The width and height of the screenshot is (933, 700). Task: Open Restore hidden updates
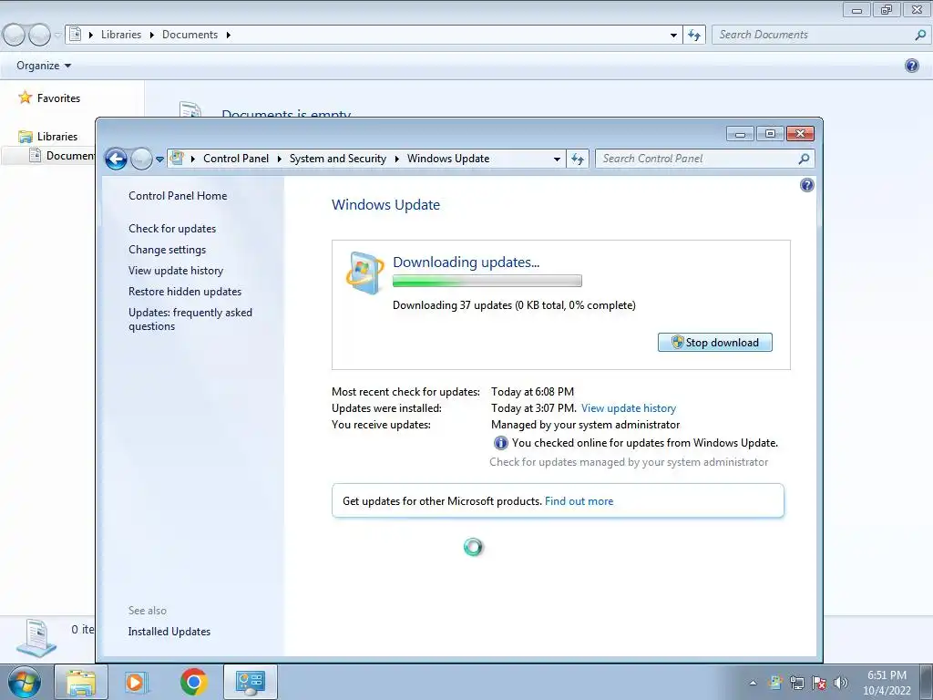(184, 291)
